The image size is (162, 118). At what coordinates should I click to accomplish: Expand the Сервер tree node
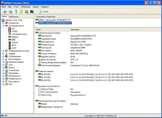click(x=3, y=54)
